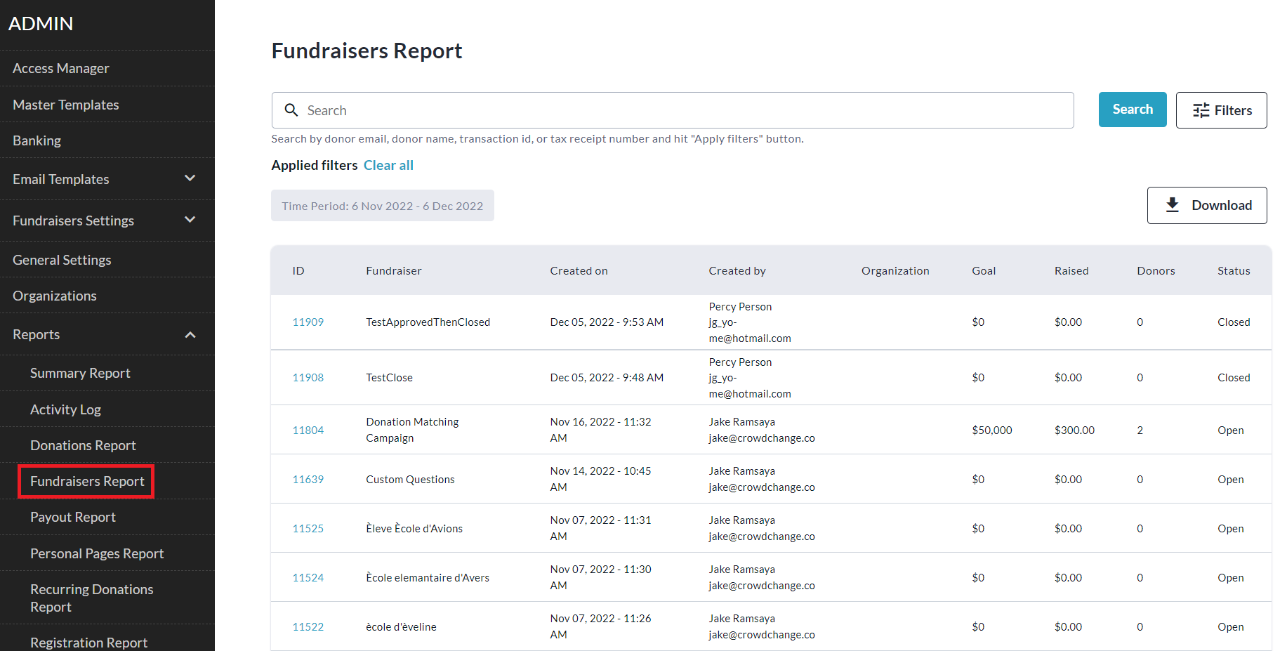Go to Payout Report
Screen dimensions: 1287x651
pos(73,517)
